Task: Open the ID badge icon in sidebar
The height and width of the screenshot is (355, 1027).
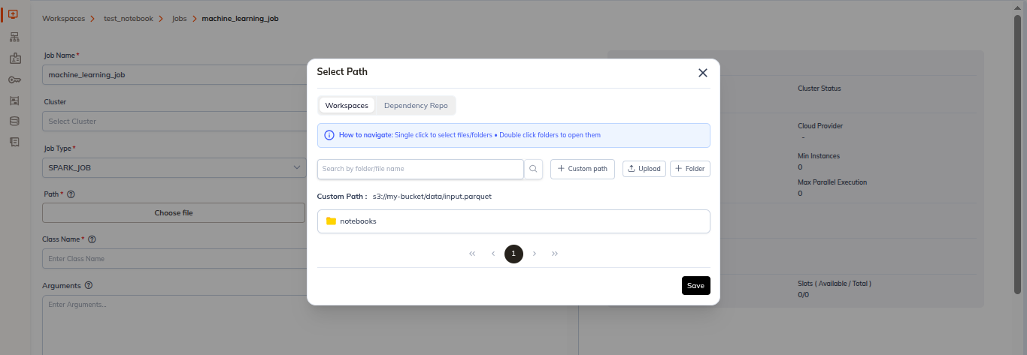Action: click(x=14, y=59)
